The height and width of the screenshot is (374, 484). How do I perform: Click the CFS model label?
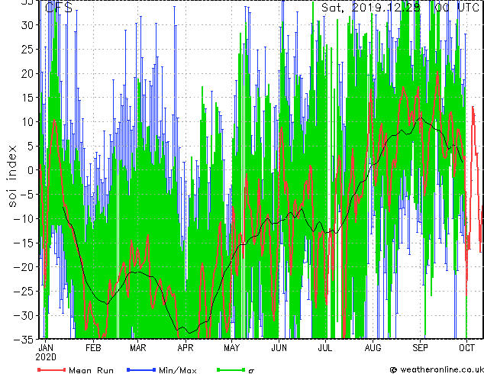coord(59,8)
